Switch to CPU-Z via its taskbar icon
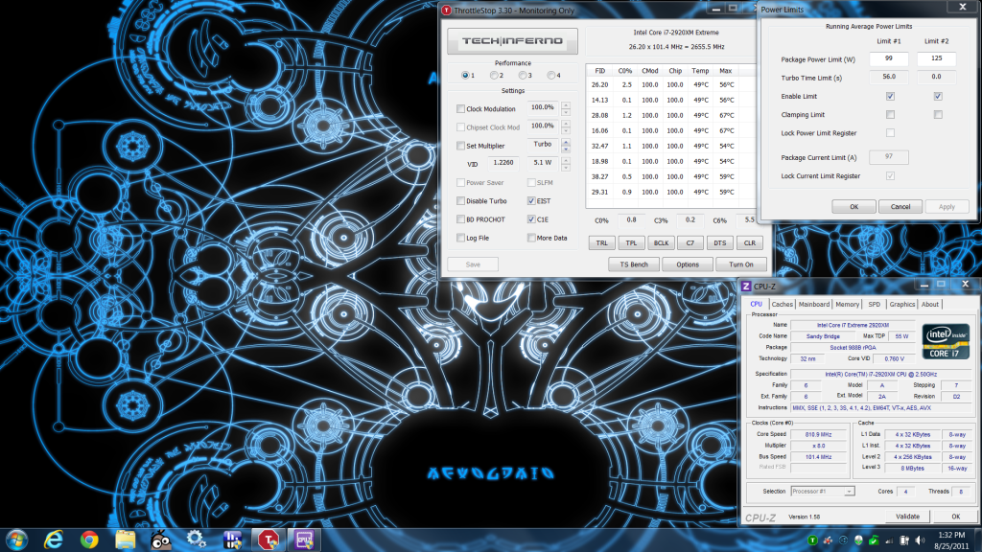Screen dimensions: 982x552 coord(304,540)
